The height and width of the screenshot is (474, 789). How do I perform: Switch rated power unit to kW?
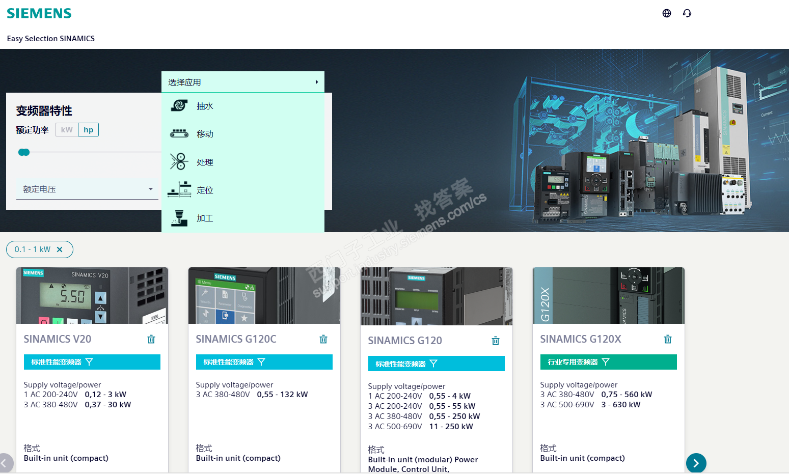pyautogui.click(x=67, y=130)
